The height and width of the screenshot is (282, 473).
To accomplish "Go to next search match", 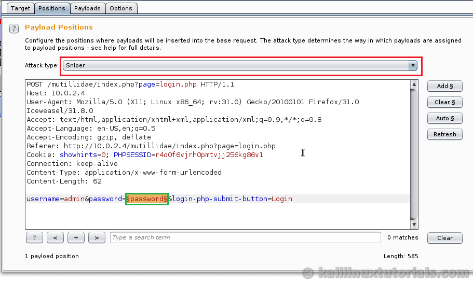I will 97,237.
